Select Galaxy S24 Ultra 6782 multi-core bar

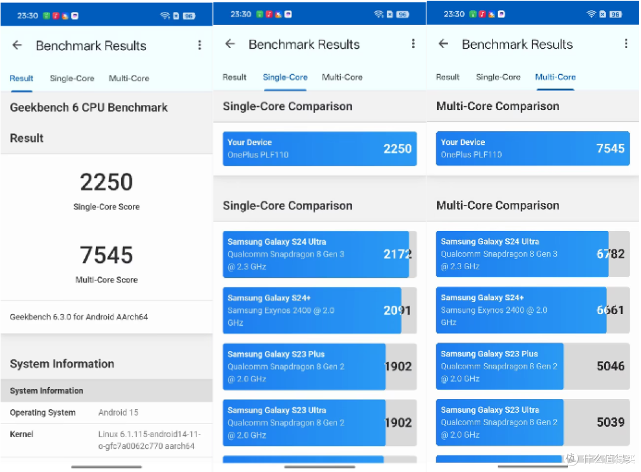pos(532,254)
